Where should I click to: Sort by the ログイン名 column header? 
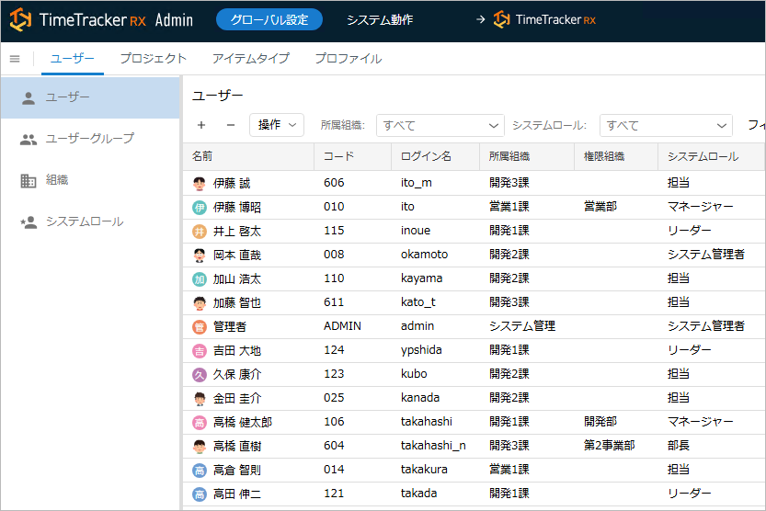pos(427,156)
